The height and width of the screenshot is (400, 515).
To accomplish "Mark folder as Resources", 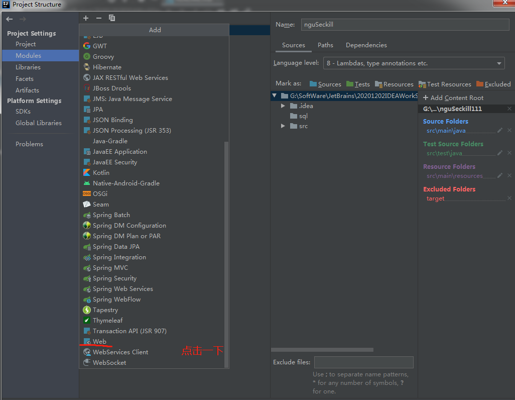I will click(x=394, y=84).
